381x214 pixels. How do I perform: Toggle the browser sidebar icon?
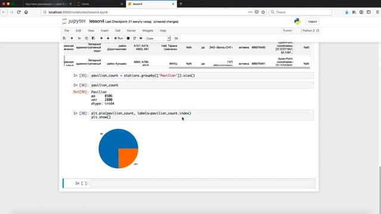pos(368,12)
